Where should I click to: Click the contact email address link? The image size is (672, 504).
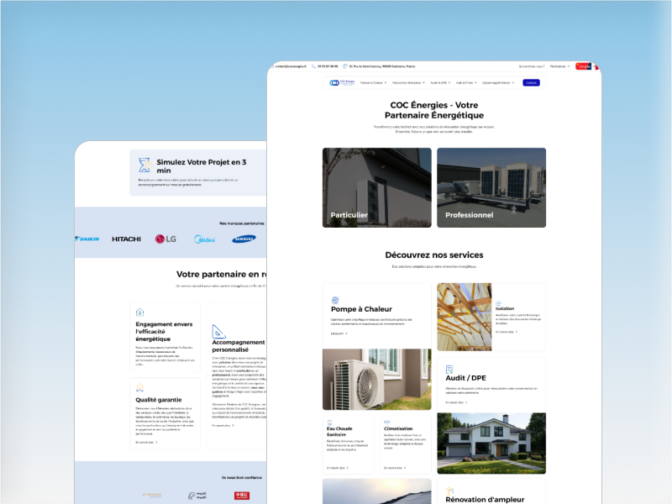point(291,66)
